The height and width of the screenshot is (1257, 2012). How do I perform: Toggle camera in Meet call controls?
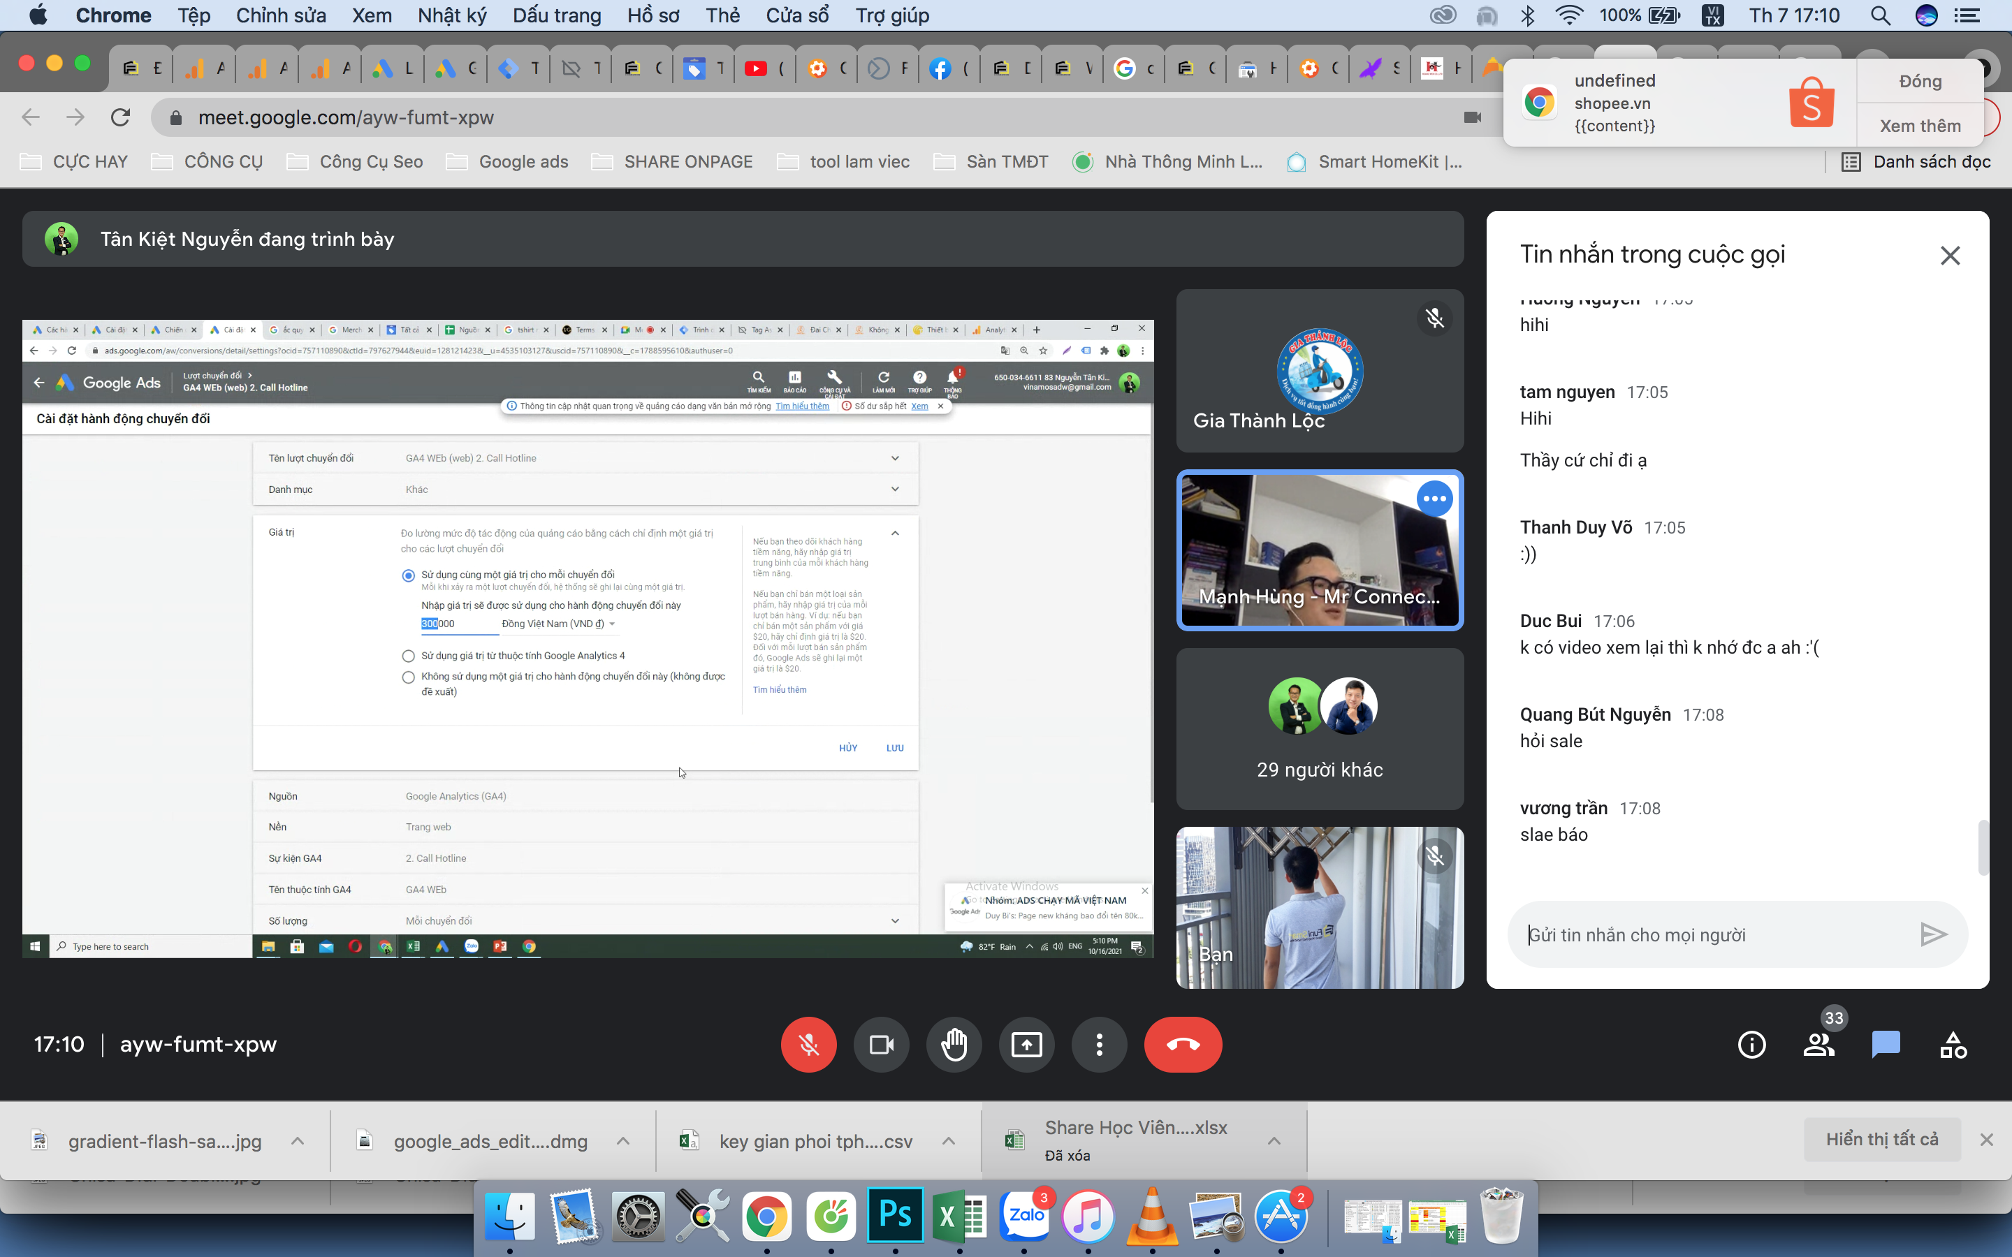[881, 1044]
